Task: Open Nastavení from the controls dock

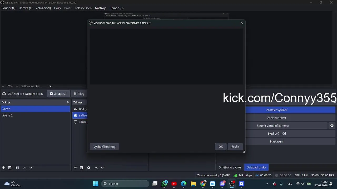Action: coord(277,141)
